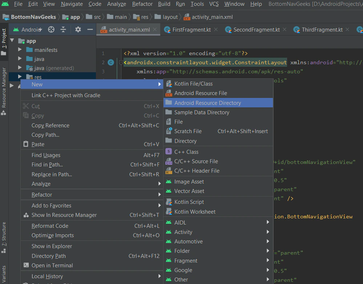Click the ConstraintLayout class gutter icon on line 2
The height and width of the screenshot is (284, 363).
coord(111,62)
